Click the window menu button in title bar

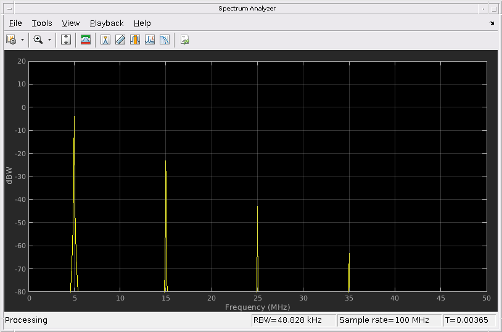(9, 9)
